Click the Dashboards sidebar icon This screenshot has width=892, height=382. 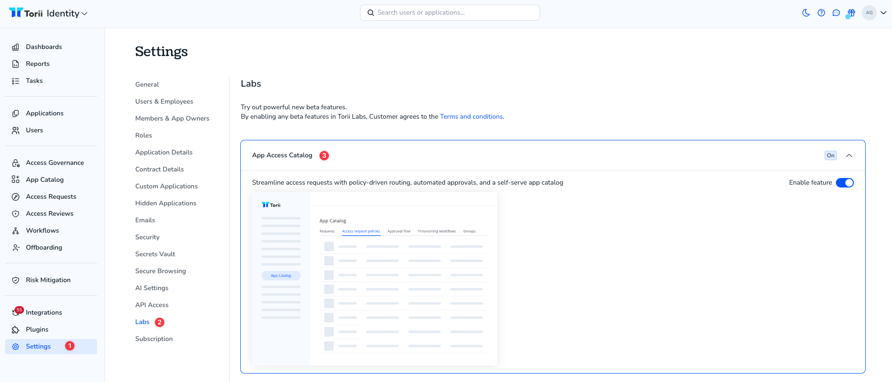pos(16,47)
